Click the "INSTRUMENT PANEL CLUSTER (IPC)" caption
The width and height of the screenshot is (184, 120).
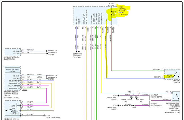11,58
